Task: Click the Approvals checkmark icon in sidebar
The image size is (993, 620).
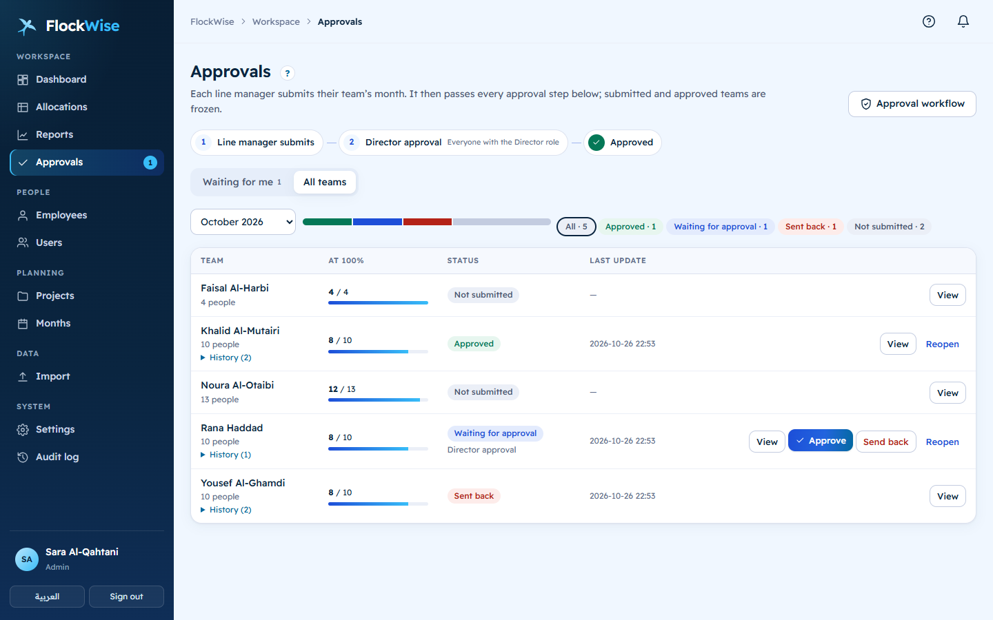Action: pos(23,163)
